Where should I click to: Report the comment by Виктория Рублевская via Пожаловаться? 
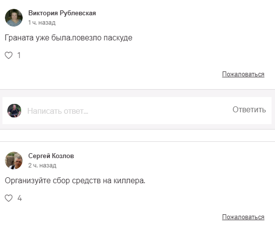pos(243,74)
